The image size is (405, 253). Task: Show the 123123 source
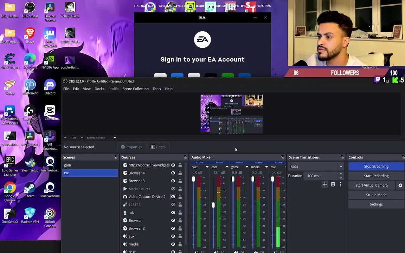click(173, 205)
